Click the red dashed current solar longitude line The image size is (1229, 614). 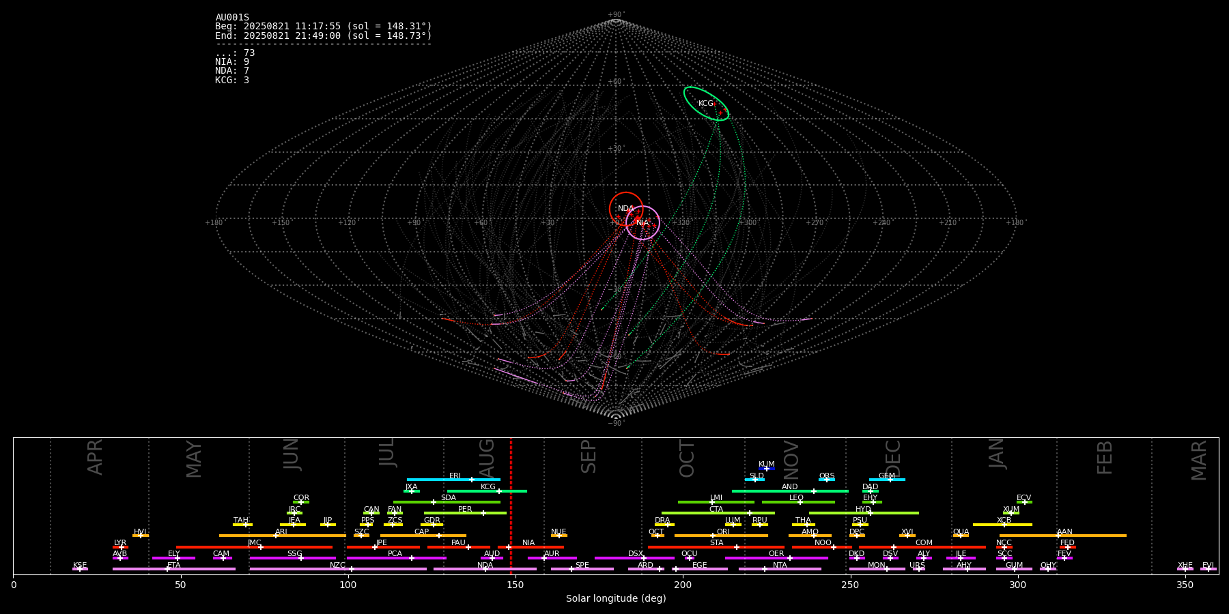(511, 506)
